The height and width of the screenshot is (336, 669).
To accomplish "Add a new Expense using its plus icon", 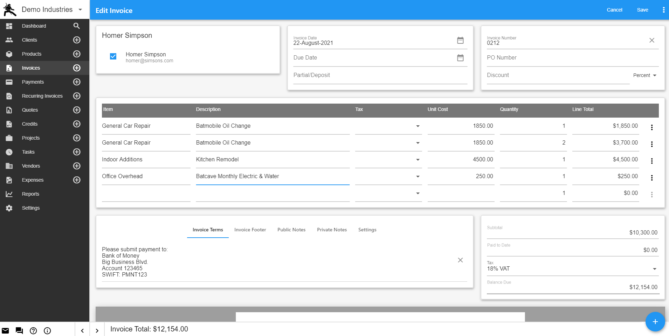I will (76, 180).
